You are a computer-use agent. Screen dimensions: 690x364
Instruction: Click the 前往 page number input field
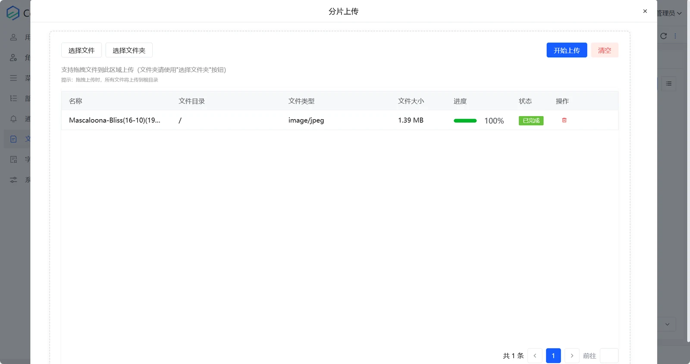[609, 356]
